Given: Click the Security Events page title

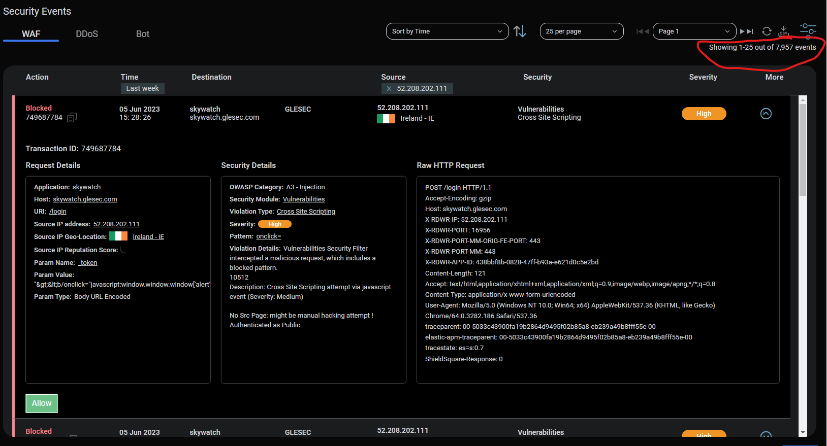Looking at the screenshot, I should 37,11.
